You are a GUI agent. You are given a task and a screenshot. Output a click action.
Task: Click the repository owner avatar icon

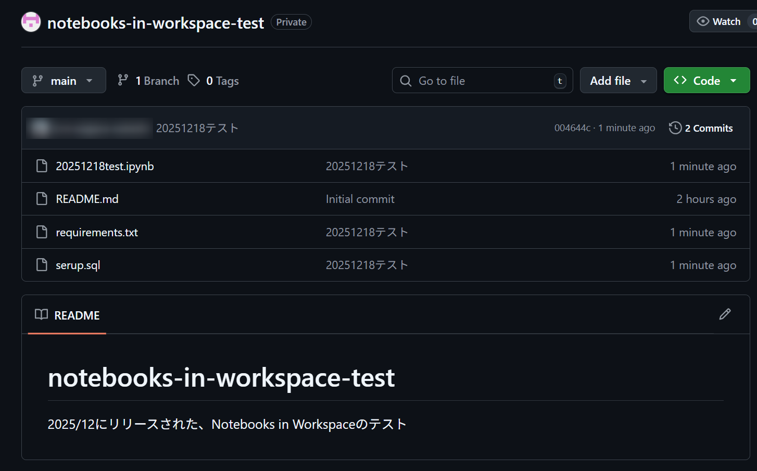pos(31,22)
